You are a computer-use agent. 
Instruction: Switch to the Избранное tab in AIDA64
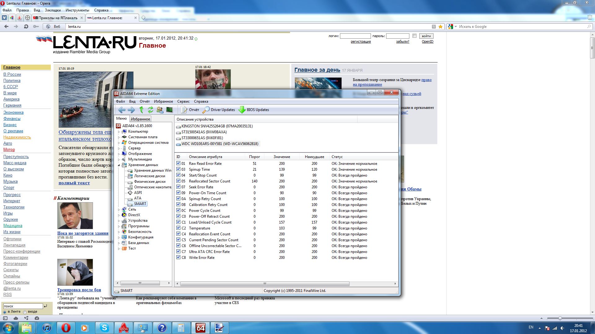(x=140, y=119)
